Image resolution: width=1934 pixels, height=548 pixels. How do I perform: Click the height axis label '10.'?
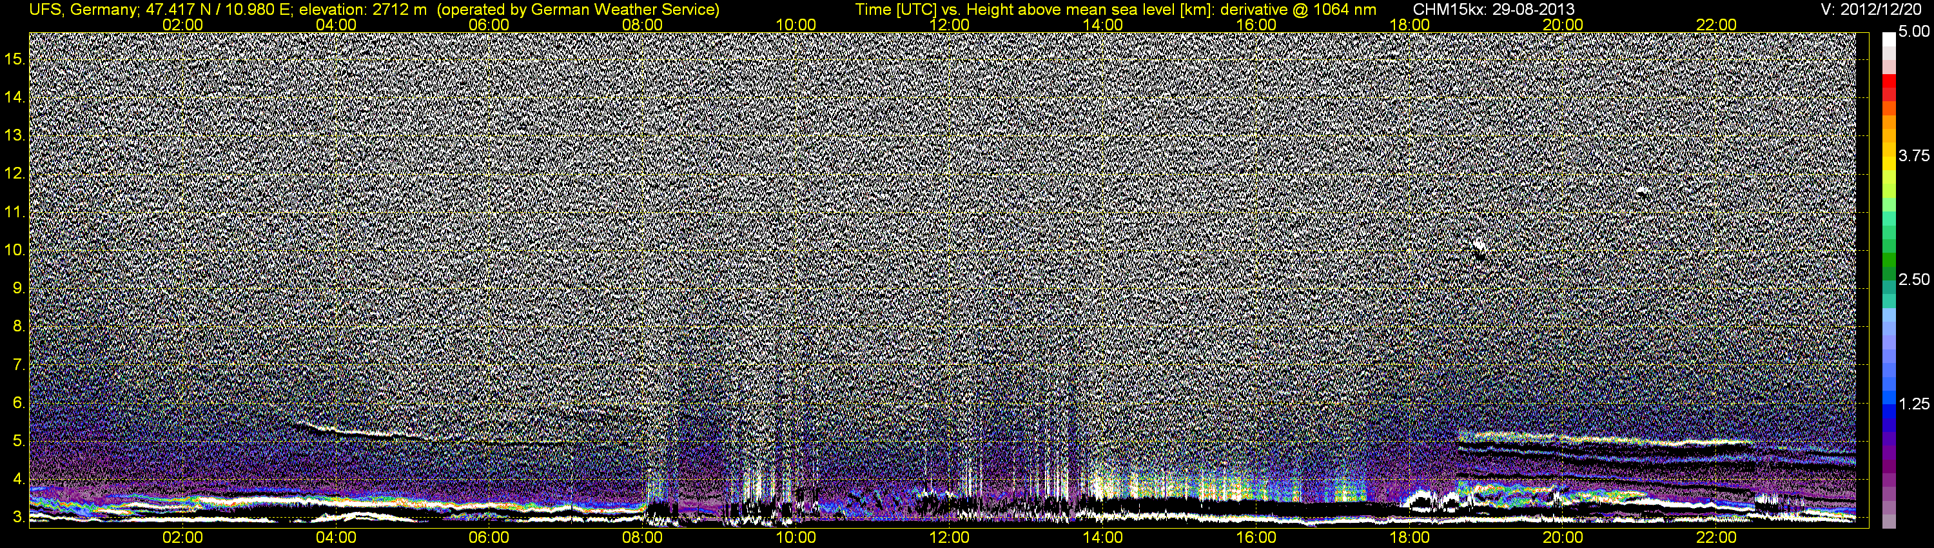click(x=15, y=250)
